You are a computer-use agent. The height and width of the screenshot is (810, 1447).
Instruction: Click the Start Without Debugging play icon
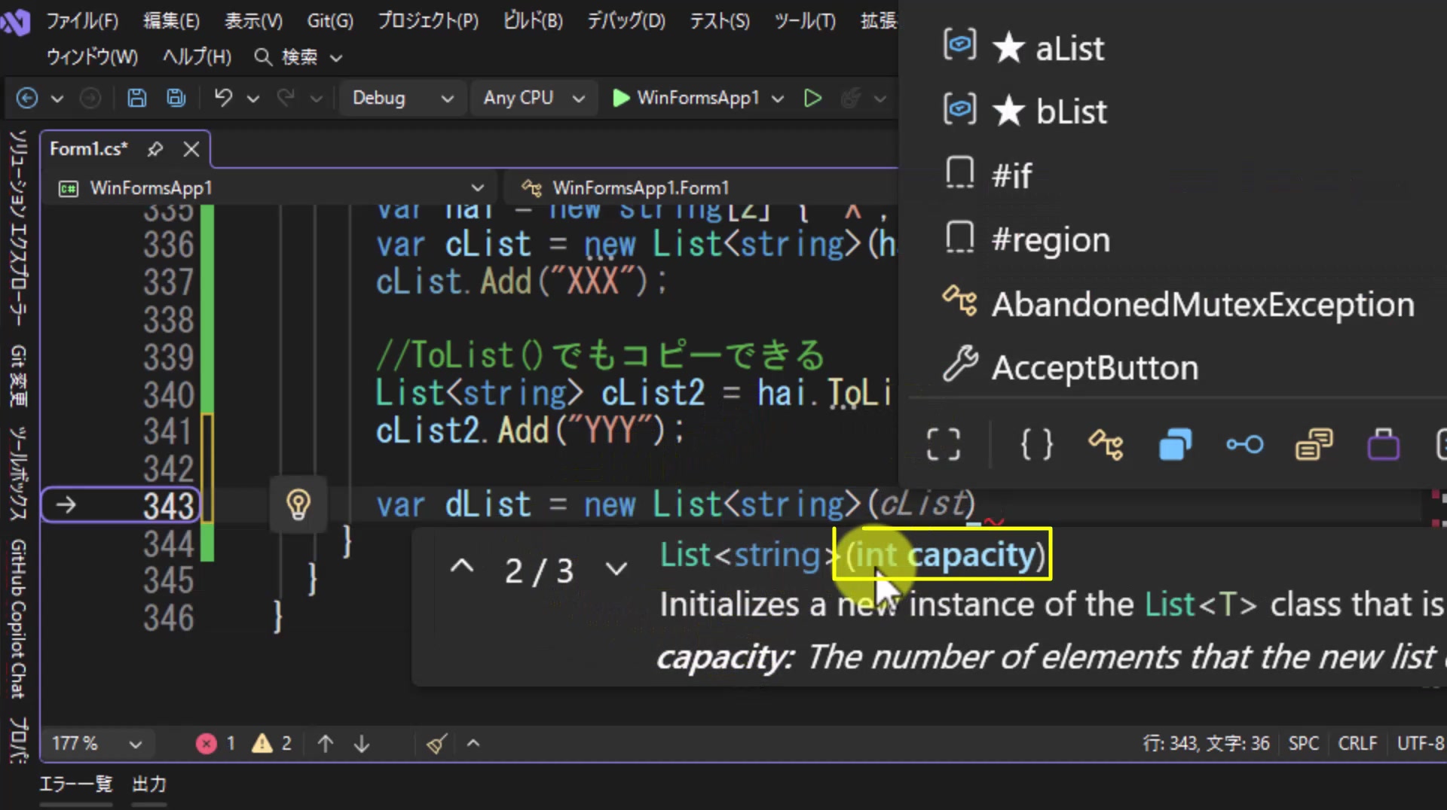click(812, 98)
